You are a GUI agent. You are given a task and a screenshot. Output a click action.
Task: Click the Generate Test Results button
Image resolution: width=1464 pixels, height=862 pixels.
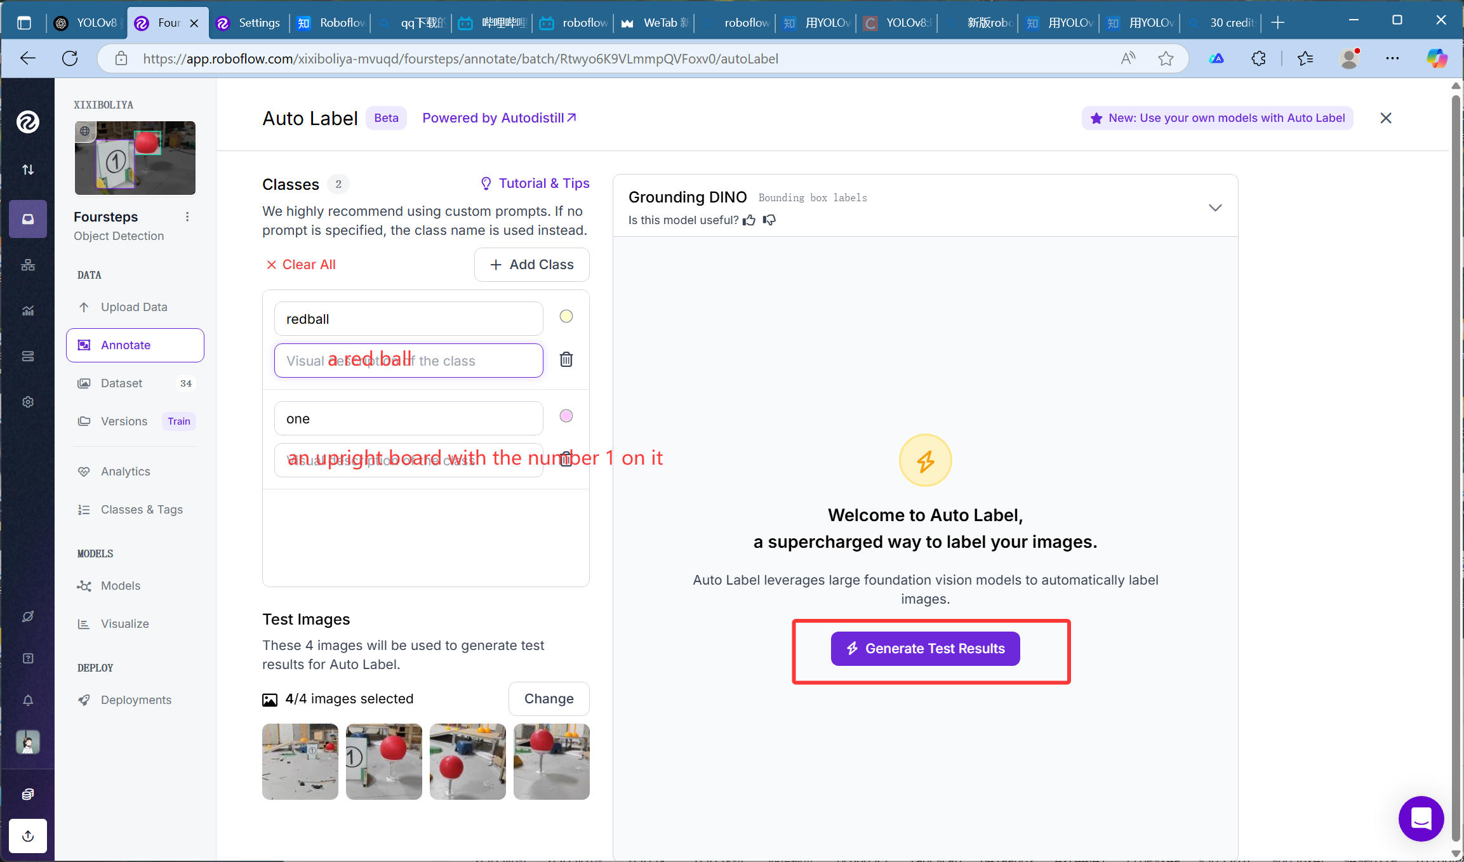[925, 649]
